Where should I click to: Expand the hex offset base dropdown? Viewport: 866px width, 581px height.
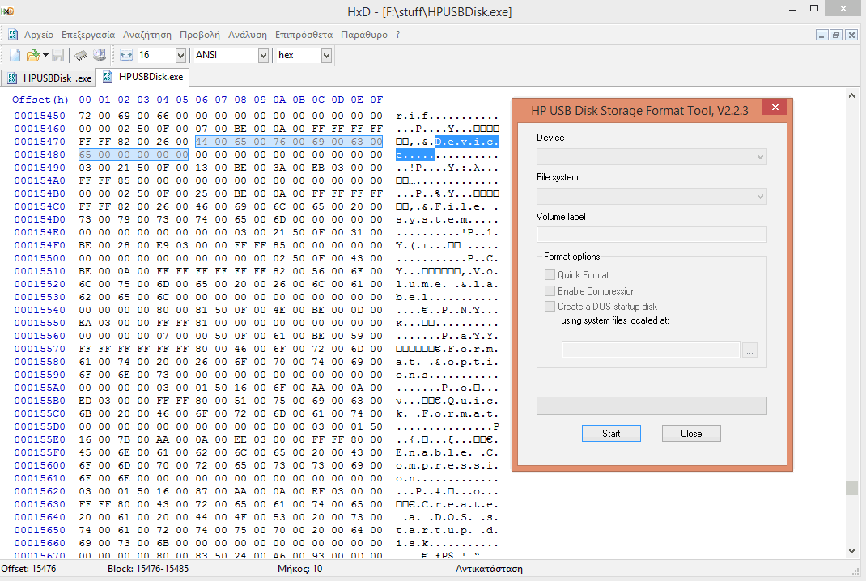tap(326, 55)
